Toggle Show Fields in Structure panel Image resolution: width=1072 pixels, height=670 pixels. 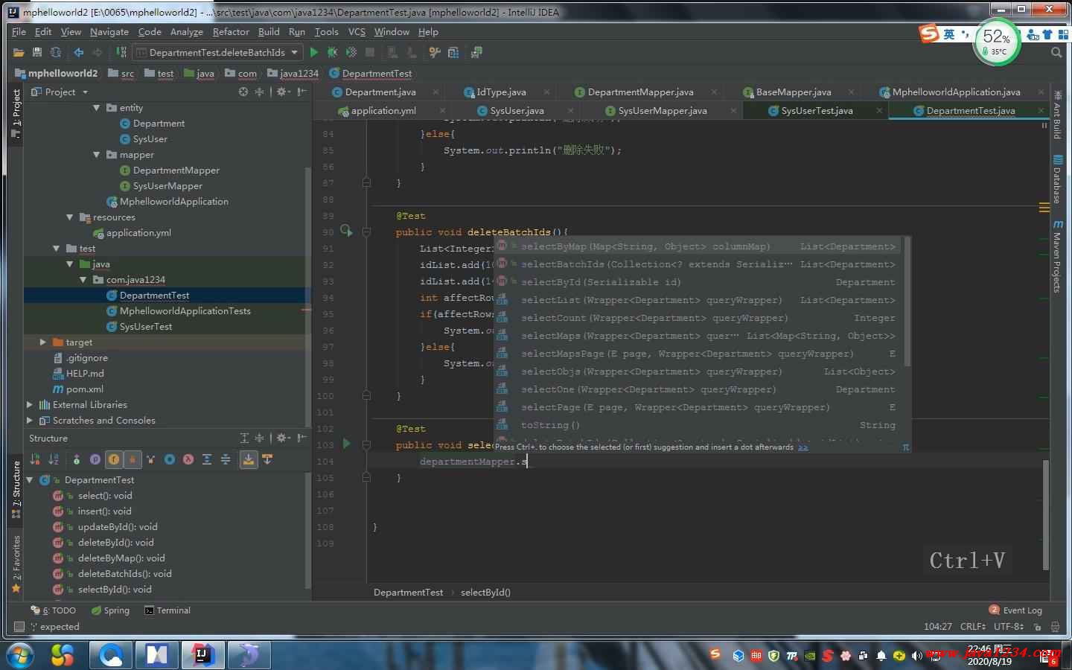point(114,459)
